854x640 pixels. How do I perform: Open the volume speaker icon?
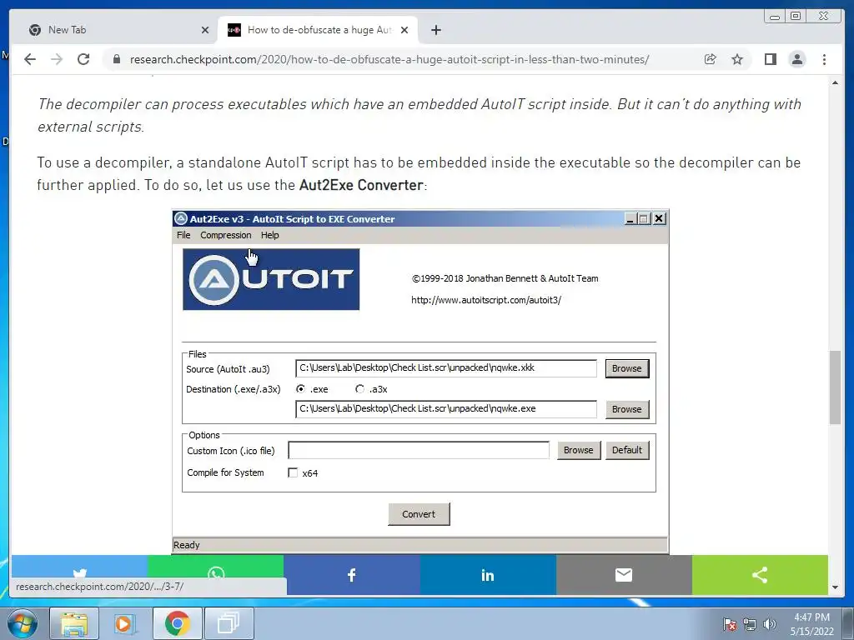[770, 624]
